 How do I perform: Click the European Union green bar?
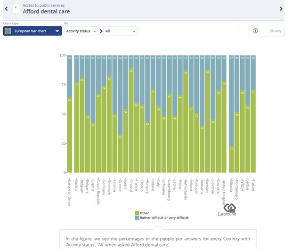tap(70, 135)
